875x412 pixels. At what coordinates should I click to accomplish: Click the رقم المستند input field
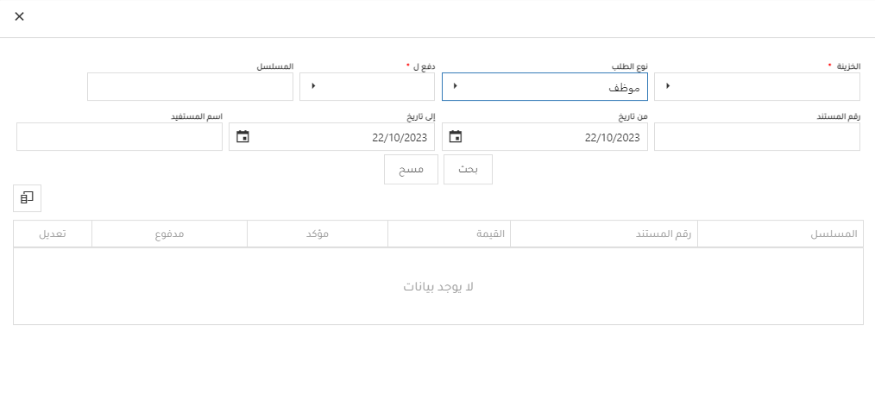point(757,137)
